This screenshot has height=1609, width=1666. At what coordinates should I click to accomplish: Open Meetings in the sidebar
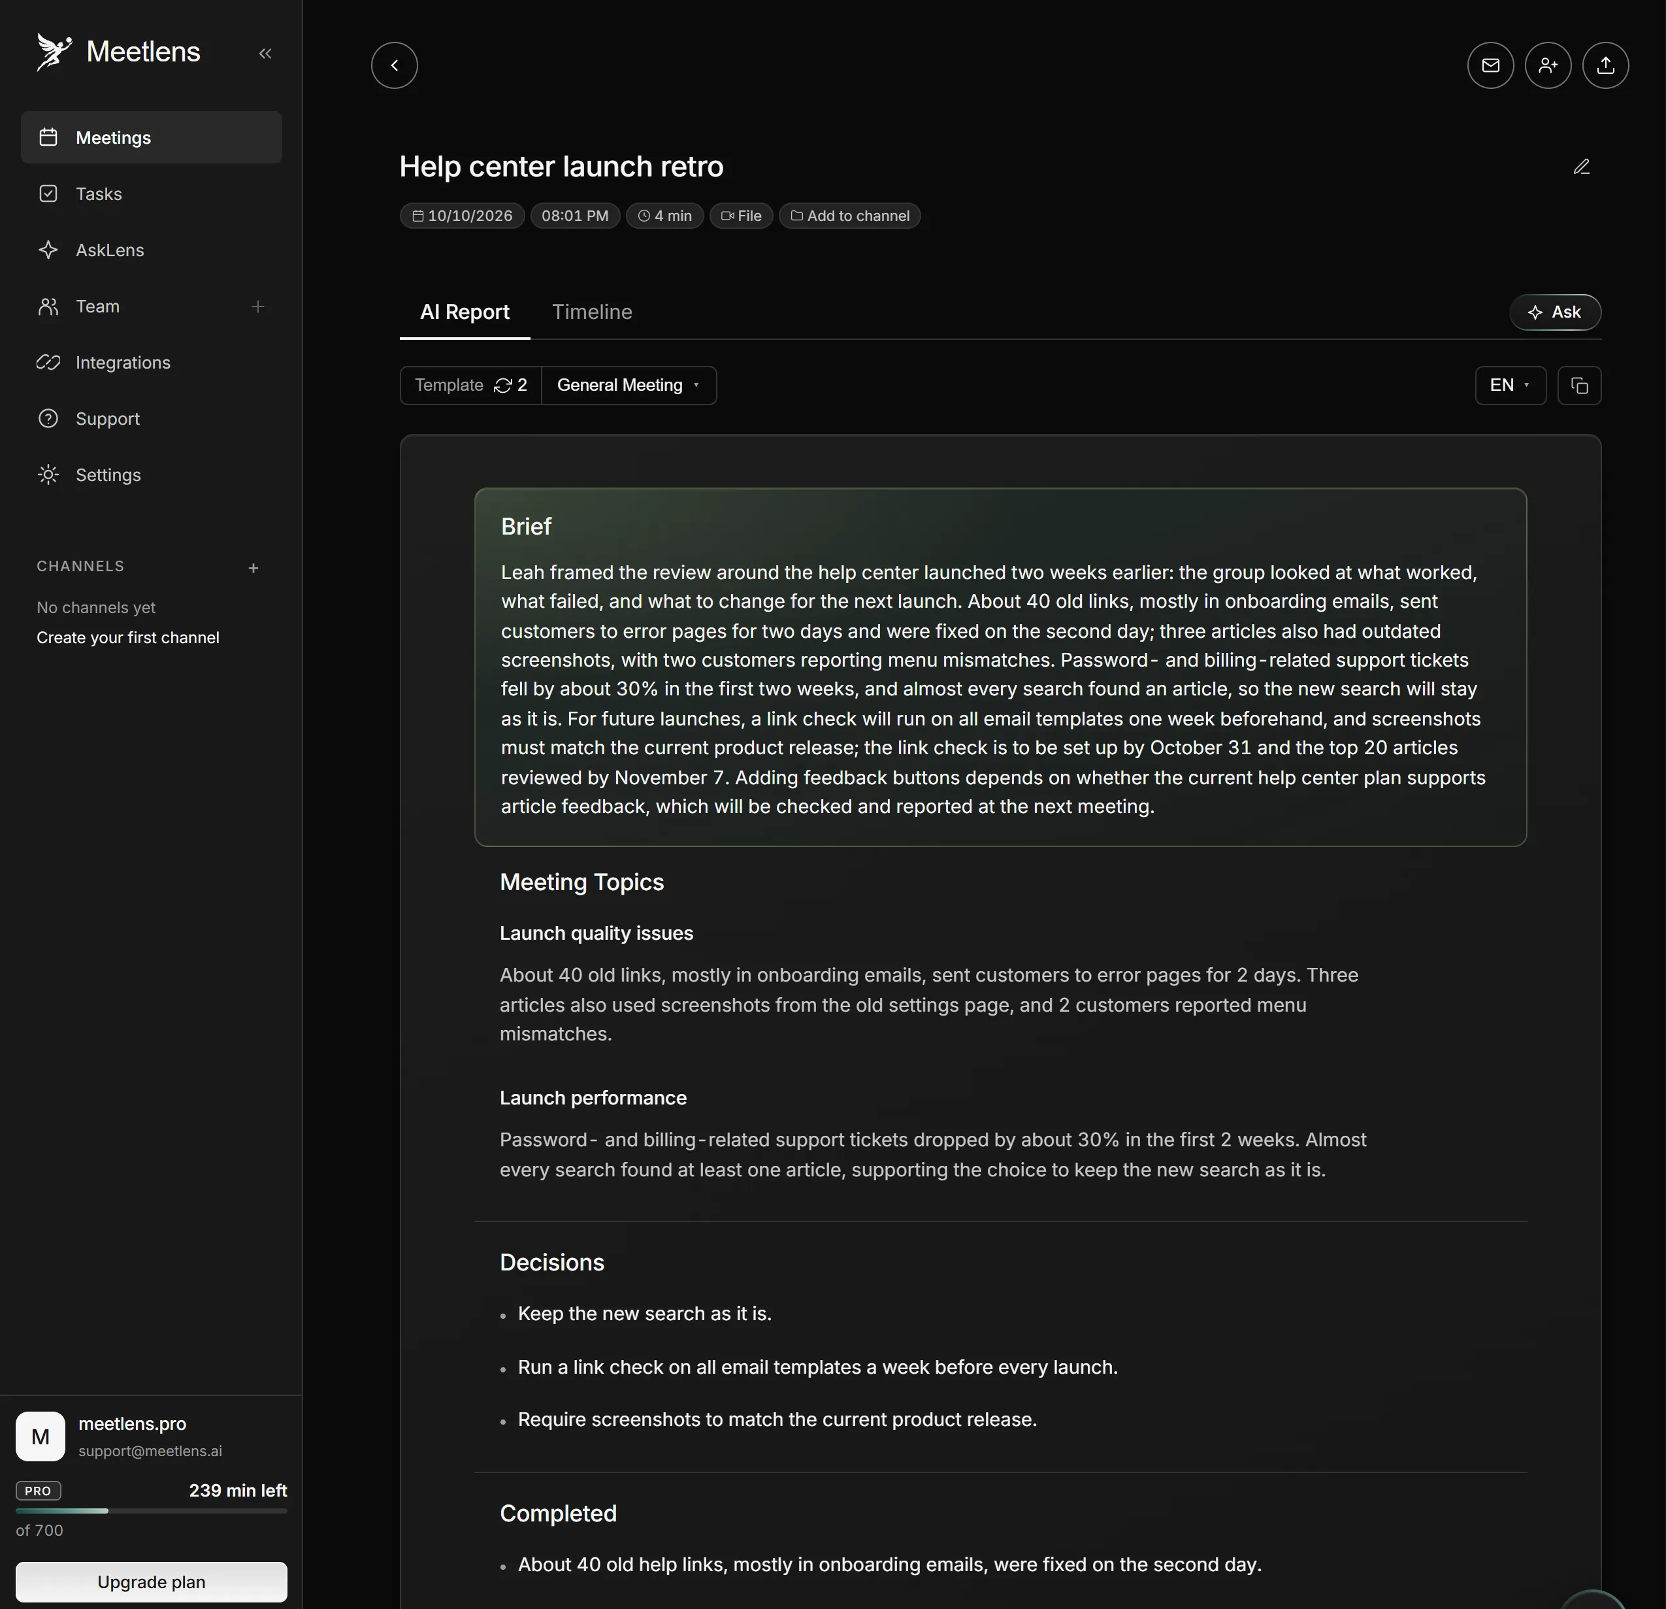[x=152, y=137]
